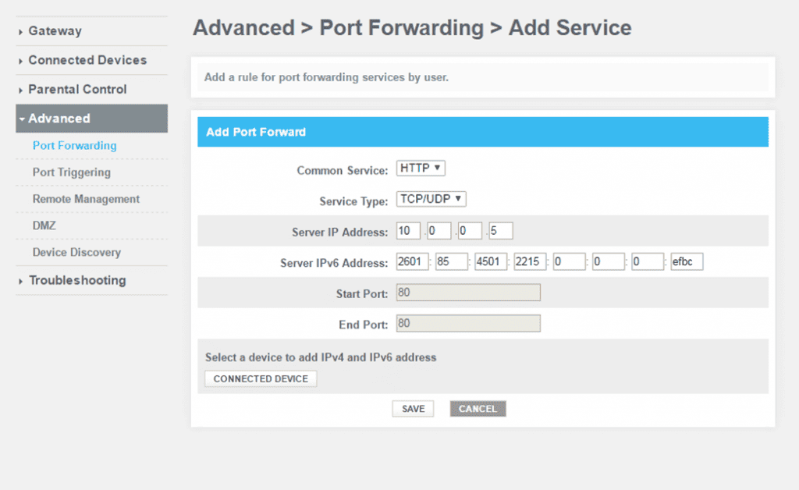Save the port forward rule
The height and width of the screenshot is (490, 799).
point(414,409)
